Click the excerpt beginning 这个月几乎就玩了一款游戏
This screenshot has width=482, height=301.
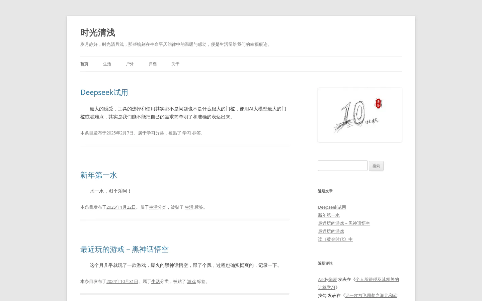(186, 265)
